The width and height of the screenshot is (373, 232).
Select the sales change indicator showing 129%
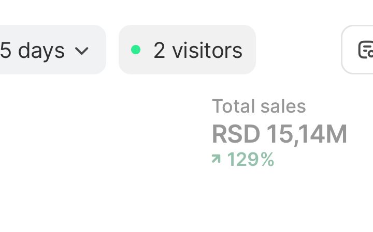243,160
